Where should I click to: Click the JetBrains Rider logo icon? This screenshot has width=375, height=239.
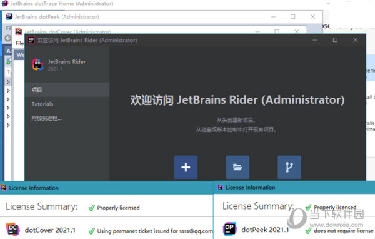coord(37,64)
